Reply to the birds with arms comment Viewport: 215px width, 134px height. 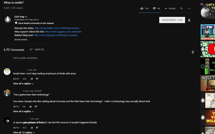coord(16,79)
